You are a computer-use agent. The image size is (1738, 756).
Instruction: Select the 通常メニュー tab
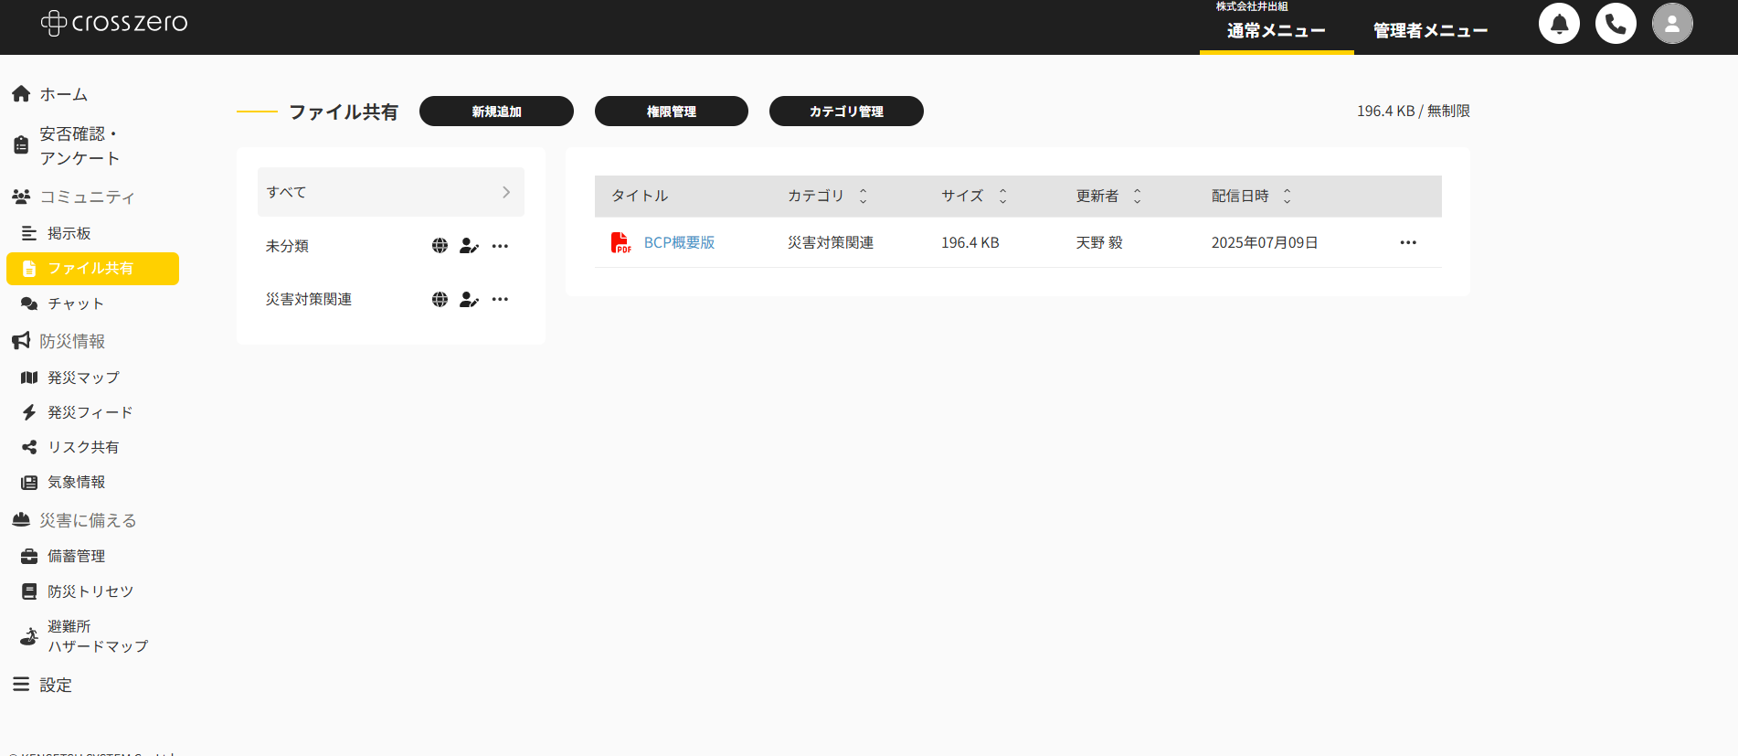click(1276, 31)
